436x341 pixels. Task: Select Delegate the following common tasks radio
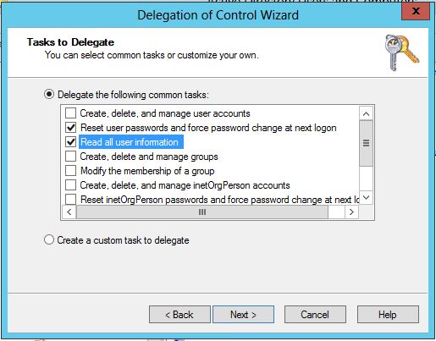(x=49, y=94)
